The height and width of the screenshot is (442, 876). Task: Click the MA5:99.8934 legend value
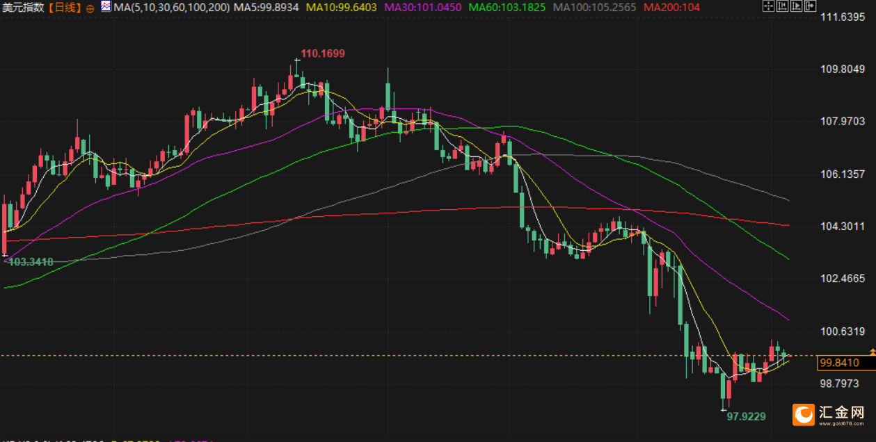click(x=266, y=8)
